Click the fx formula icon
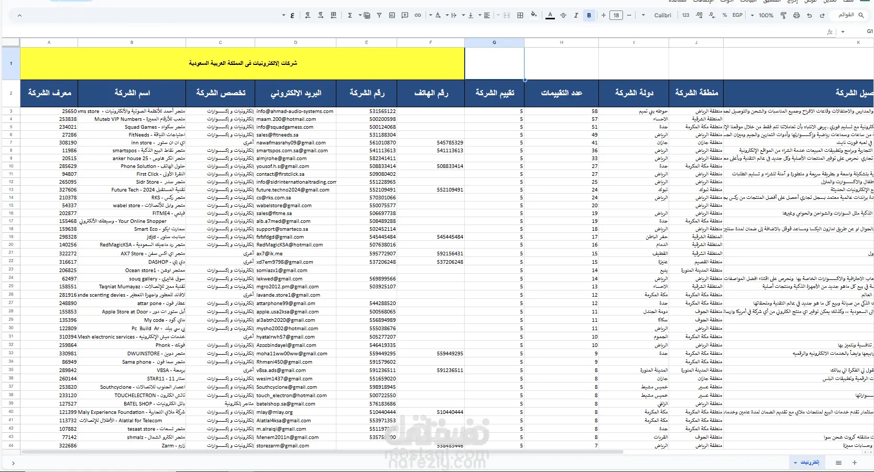Image resolution: width=874 pixels, height=472 pixels. (x=829, y=32)
